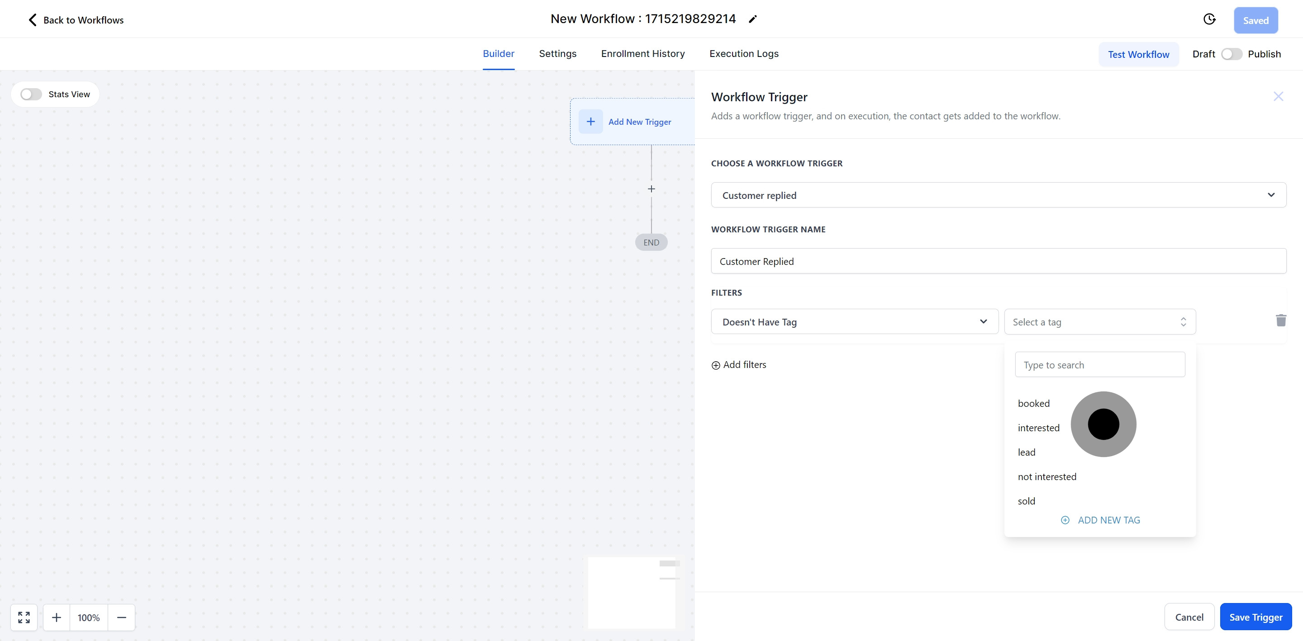Select the 'not interested' tag option
1303x641 pixels.
pos(1047,477)
